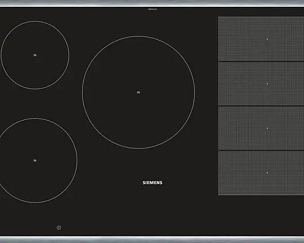Choose the bottom-left circular cooking zone
Image resolution: width=304 pixels, height=243 pixels.
pyautogui.click(x=35, y=160)
